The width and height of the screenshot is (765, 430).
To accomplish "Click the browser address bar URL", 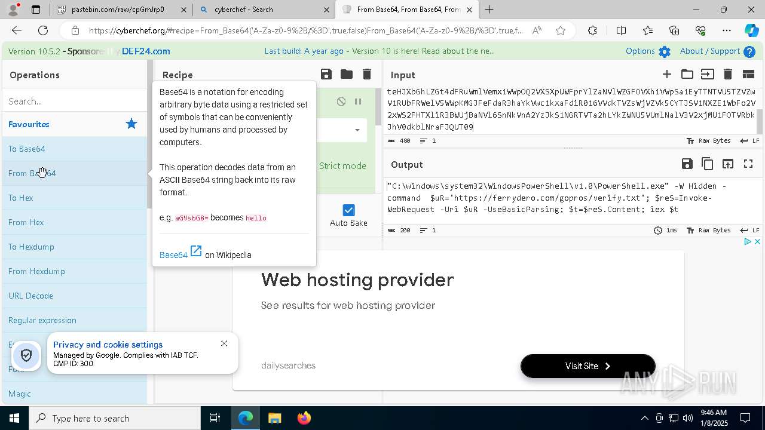I will [305, 30].
